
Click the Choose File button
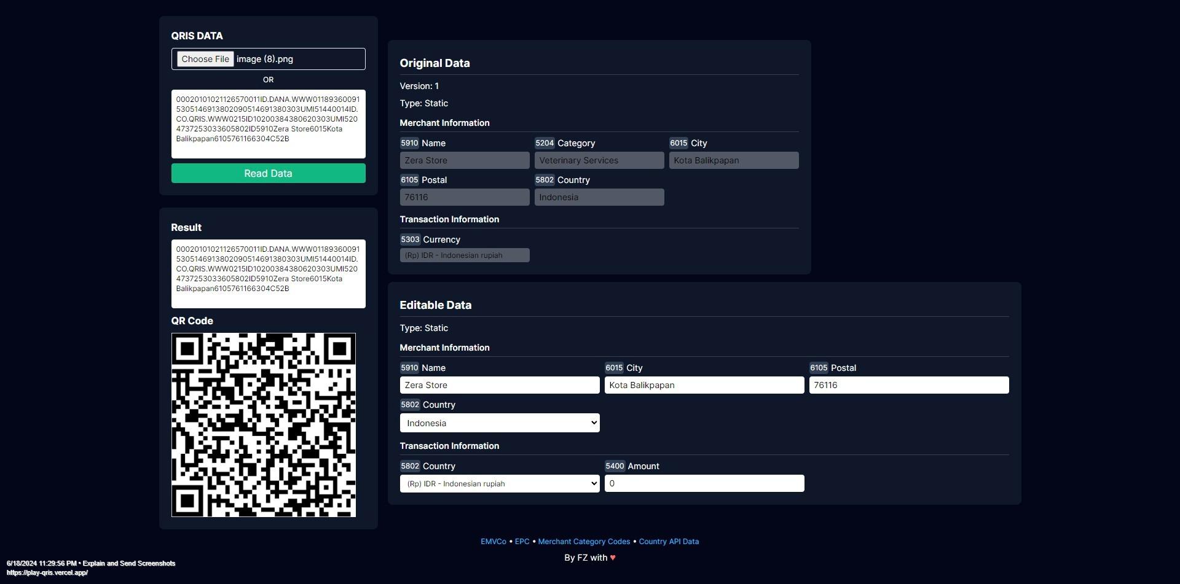(x=205, y=59)
